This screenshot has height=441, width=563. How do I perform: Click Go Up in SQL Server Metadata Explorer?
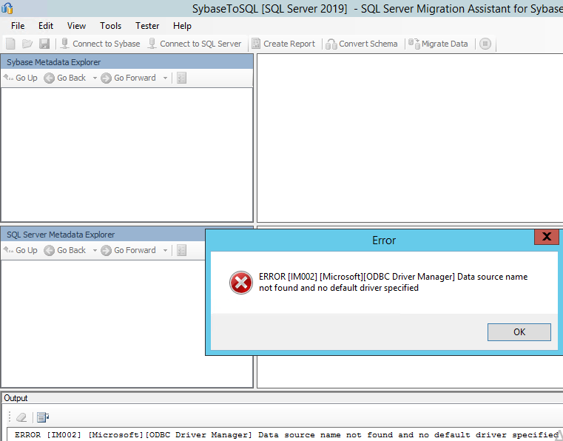pyautogui.click(x=21, y=250)
